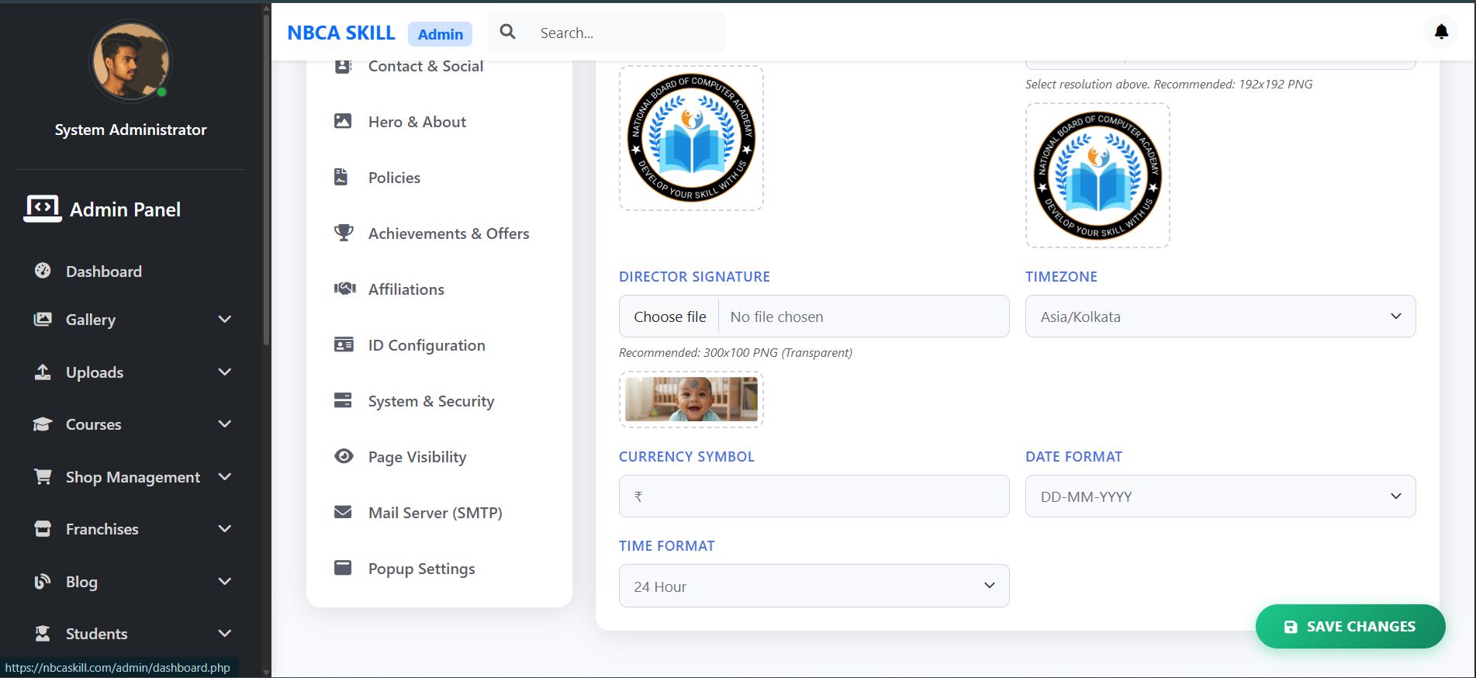
Task: Click the search magnifier icon
Action: click(508, 32)
